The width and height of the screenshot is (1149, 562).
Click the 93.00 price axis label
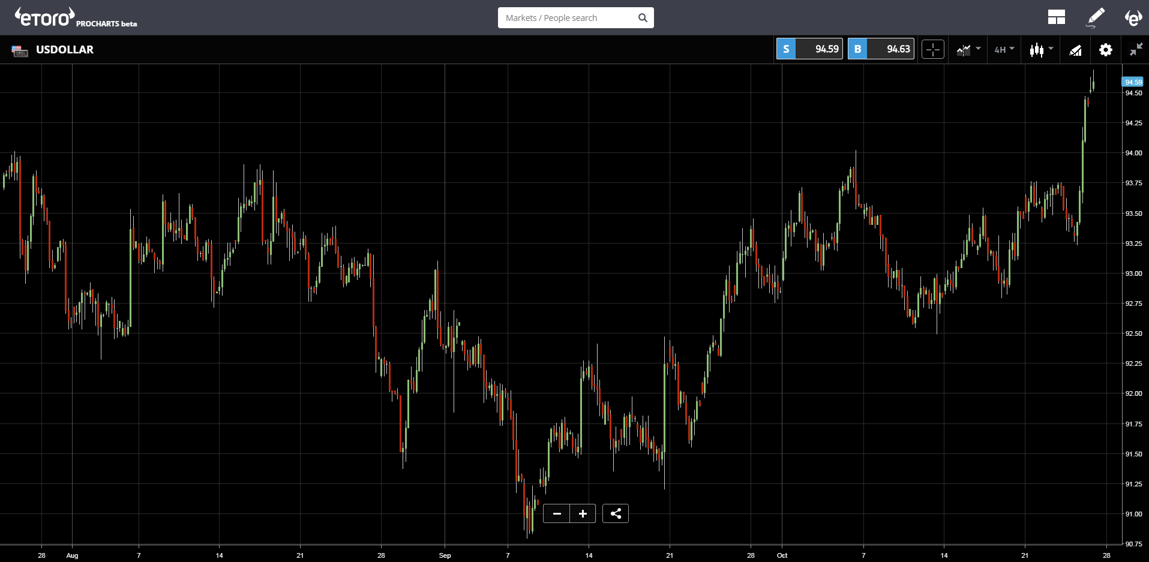coord(1133,274)
